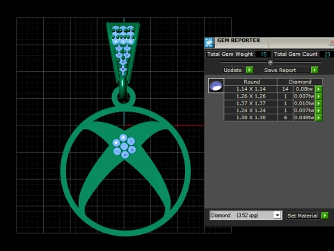The height and width of the screenshot is (251, 334).
Task: Open the Diamond material dropdown arrow
Action: (277, 215)
